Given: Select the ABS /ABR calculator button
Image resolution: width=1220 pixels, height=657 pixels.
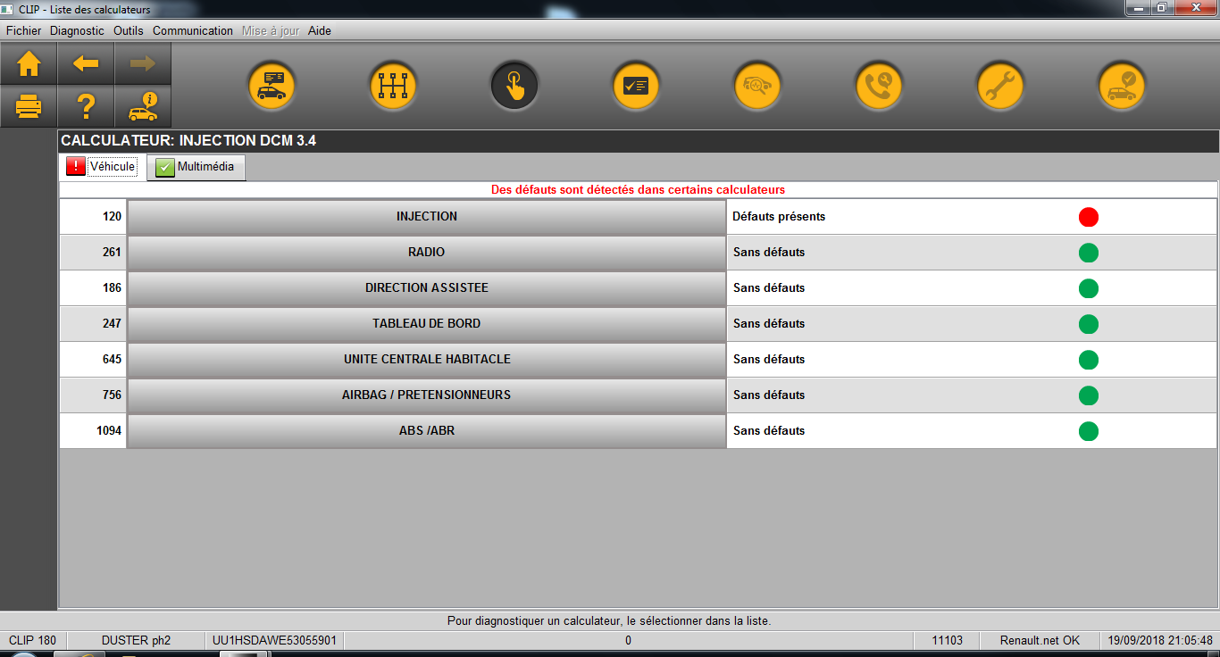Looking at the screenshot, I should click(427, 431).
